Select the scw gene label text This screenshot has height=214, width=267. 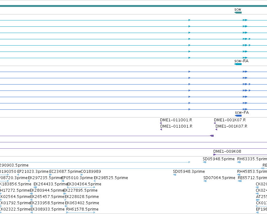[x=238, y=9]
